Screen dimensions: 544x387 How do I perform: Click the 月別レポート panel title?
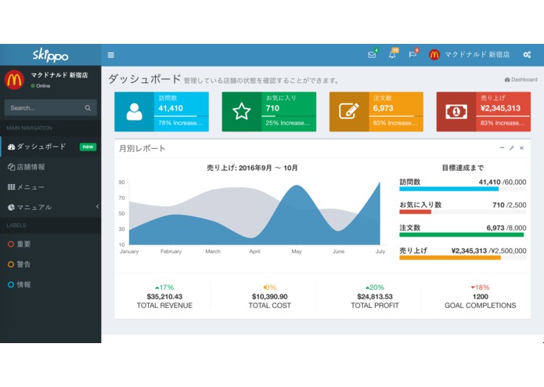142,149
